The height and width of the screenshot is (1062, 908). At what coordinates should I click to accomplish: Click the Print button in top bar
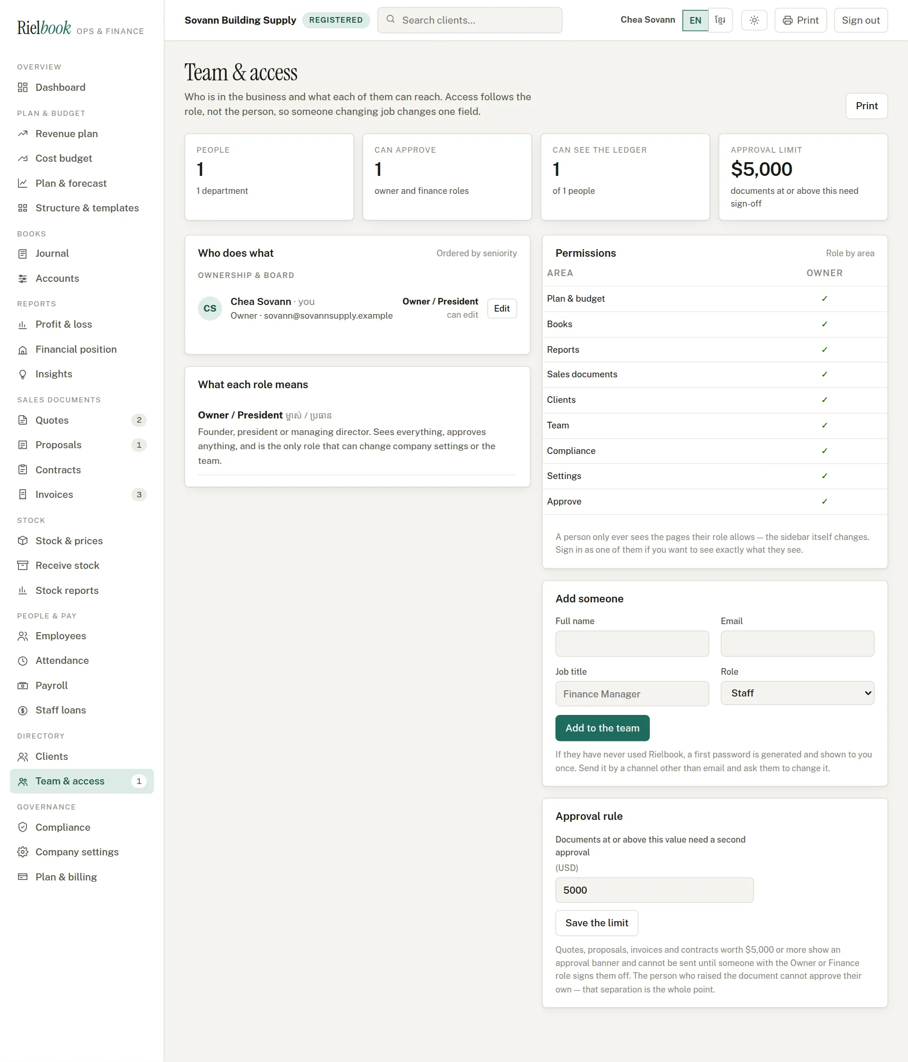coord(800,20)
